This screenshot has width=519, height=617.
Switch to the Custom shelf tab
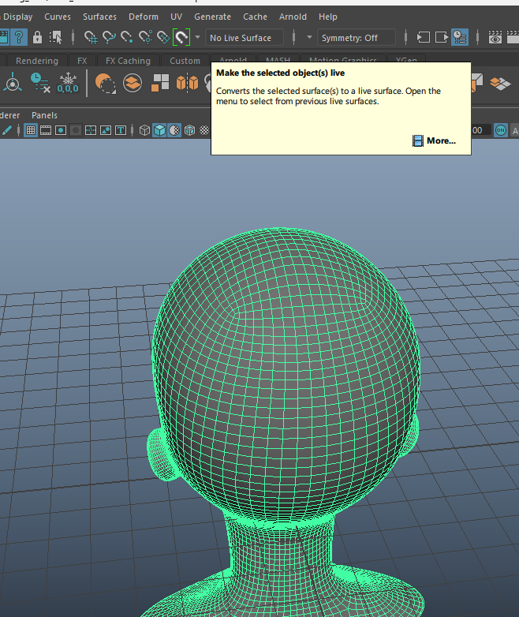[x=185, y=61]
